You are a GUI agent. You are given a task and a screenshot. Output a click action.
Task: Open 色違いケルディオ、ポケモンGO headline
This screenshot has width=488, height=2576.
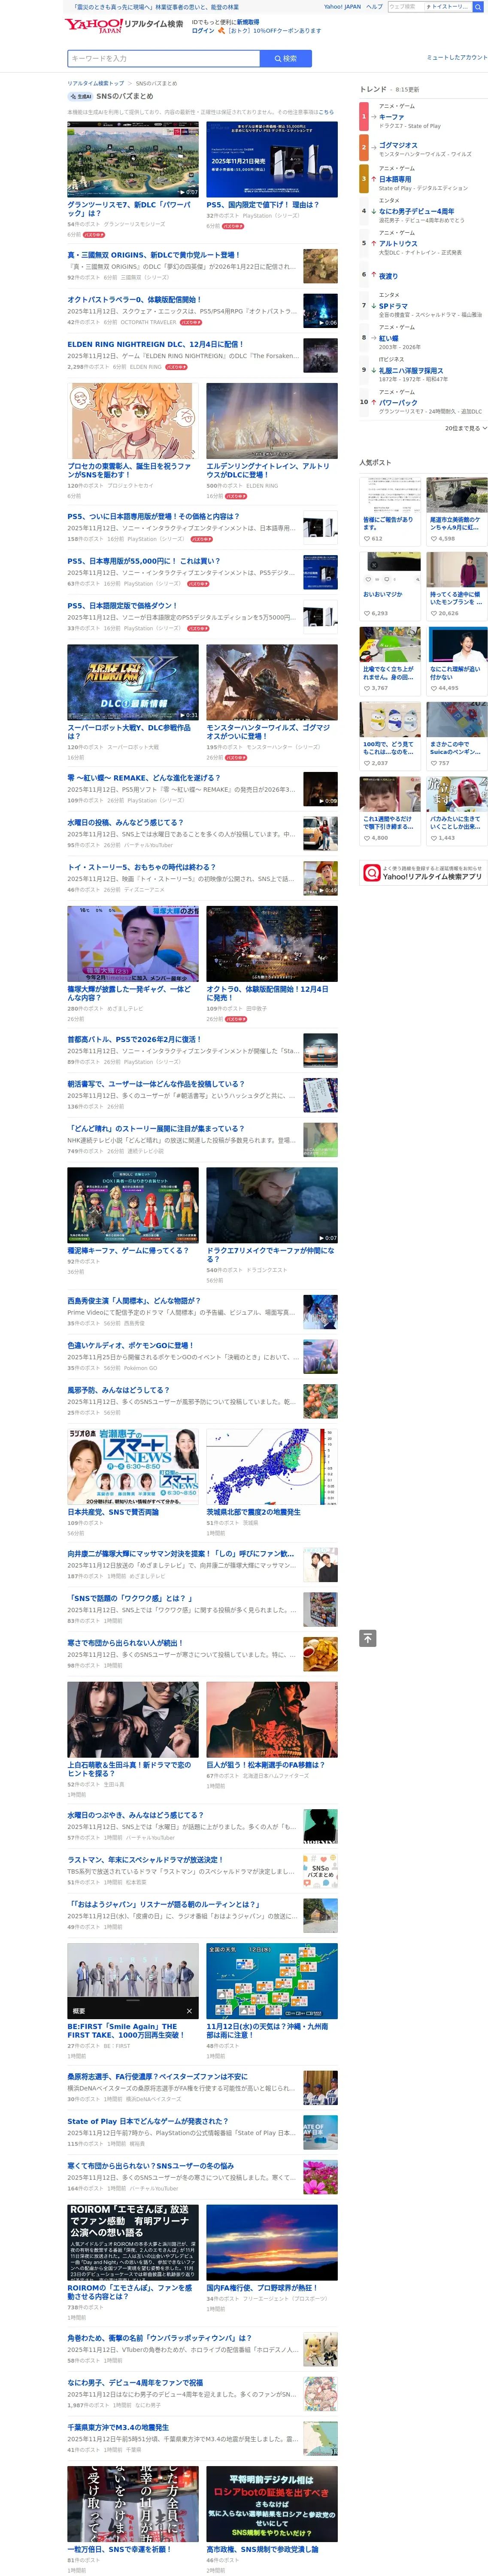tap(130, 1345)
